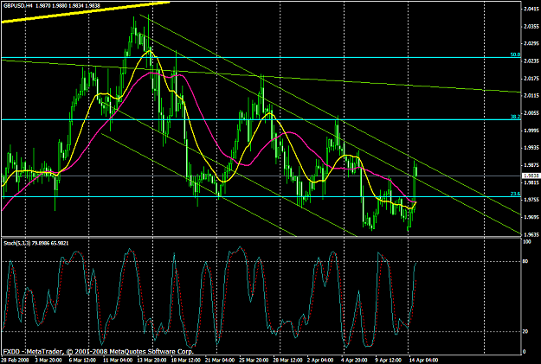
Task: Click the 2.0175 price scale label
Action: coord(531,79)
